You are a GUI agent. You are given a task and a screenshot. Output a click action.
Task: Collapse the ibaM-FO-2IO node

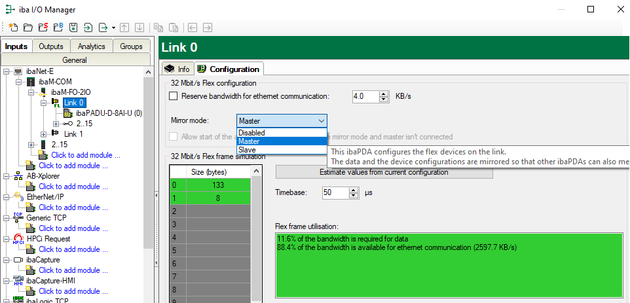[x=31, y=92]
